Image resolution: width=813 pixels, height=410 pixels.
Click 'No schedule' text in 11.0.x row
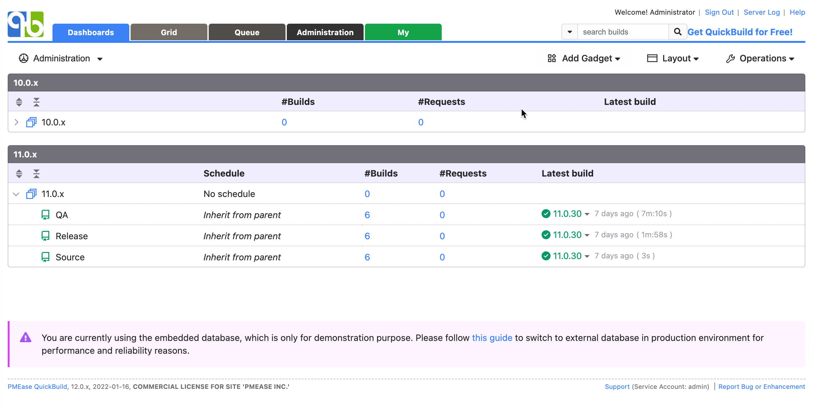(229, 194)
